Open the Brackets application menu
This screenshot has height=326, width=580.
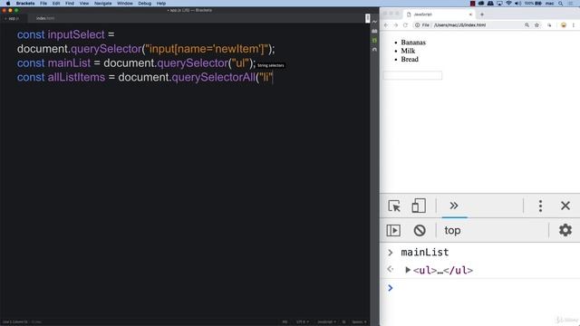pos(25,4)
